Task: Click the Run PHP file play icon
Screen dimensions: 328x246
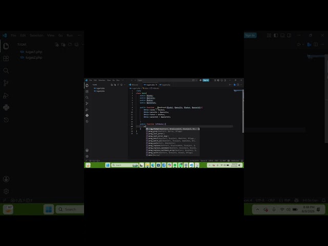Action: coord(230,85)
